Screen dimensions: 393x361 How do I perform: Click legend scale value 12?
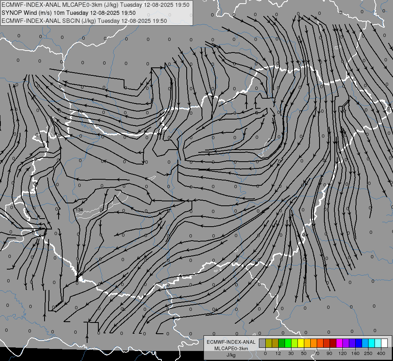[x=278, y=353]
